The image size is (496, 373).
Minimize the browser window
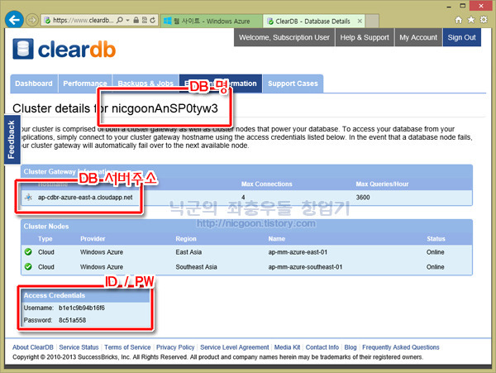[449, 6]
